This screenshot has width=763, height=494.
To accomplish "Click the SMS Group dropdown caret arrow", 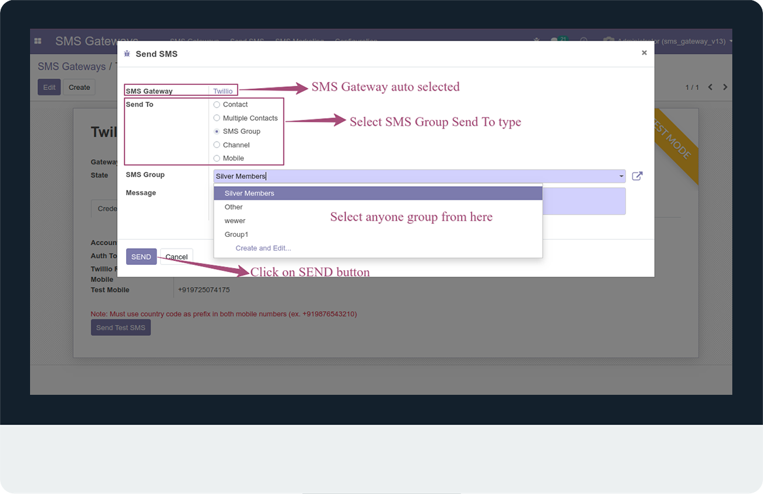I will tap(621, 176).
